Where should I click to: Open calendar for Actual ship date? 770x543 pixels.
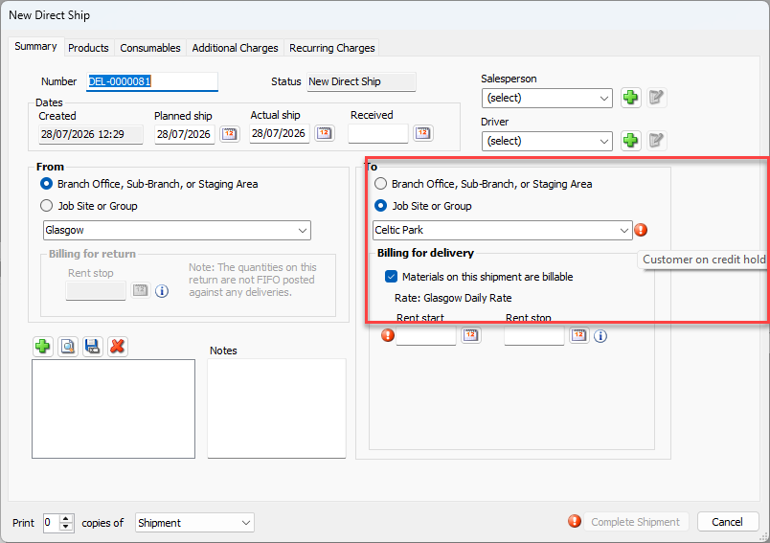pyautogui.click(x=325, y=133)
